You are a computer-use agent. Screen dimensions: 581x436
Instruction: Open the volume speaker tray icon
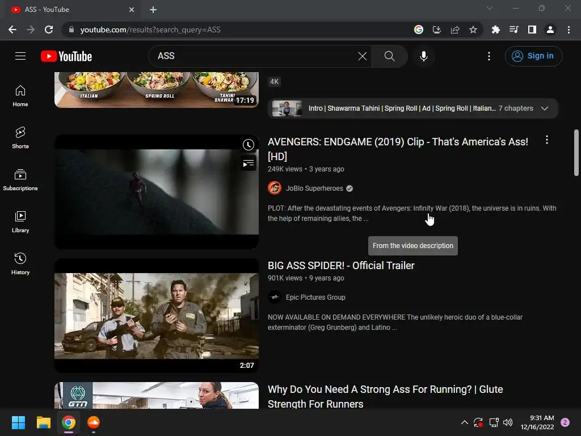tap(508, 422)
